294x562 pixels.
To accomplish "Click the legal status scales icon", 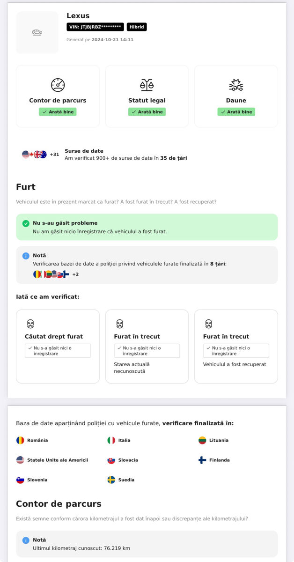I will coord(147,85).
